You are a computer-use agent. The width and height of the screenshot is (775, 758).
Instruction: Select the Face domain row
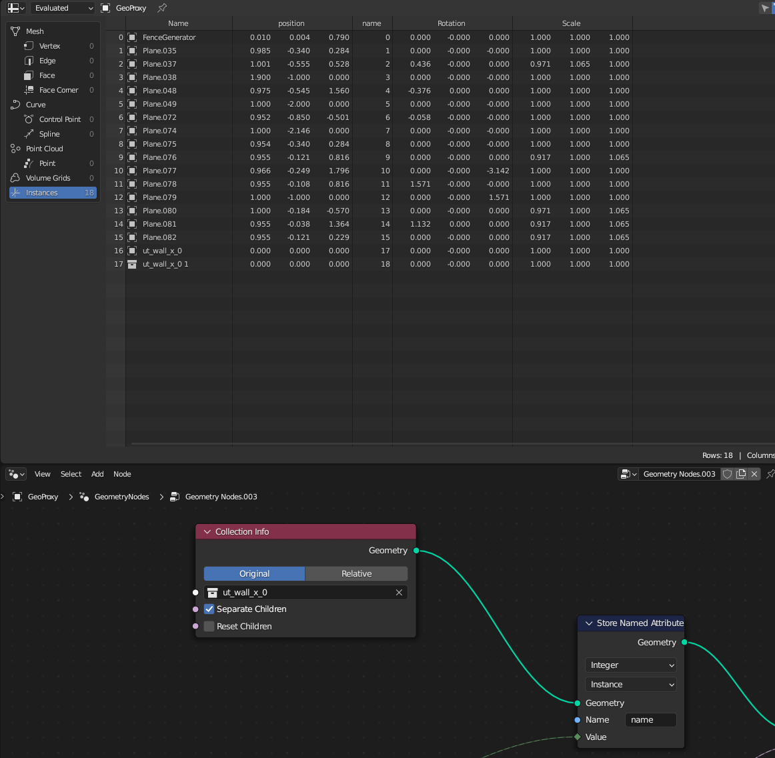(53, 75)
